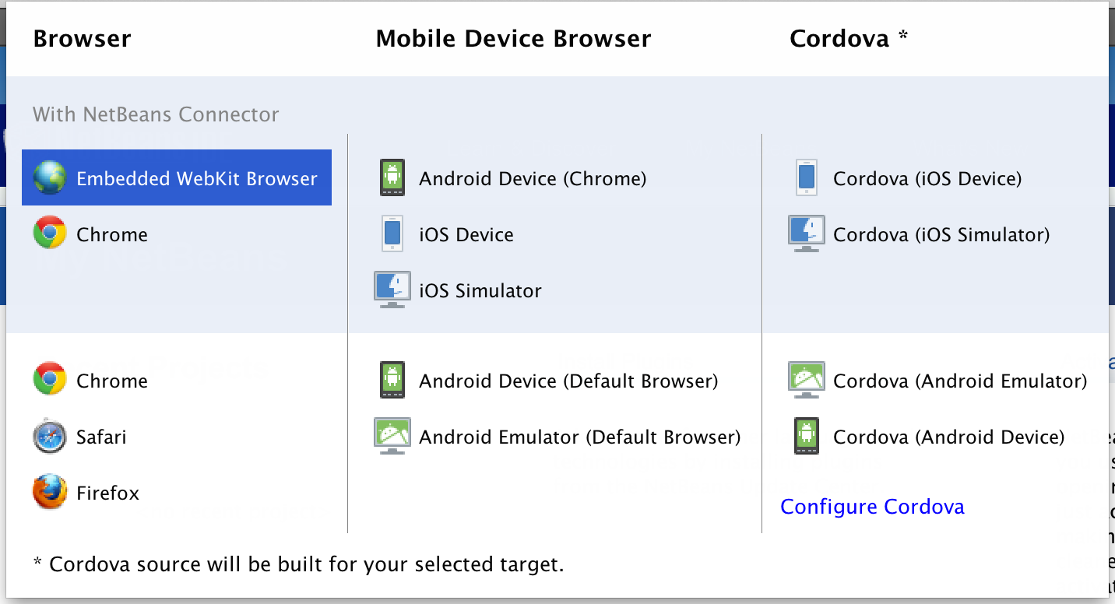Click the Android Emulator (Default Browser) icon

(x=392, y=436)
